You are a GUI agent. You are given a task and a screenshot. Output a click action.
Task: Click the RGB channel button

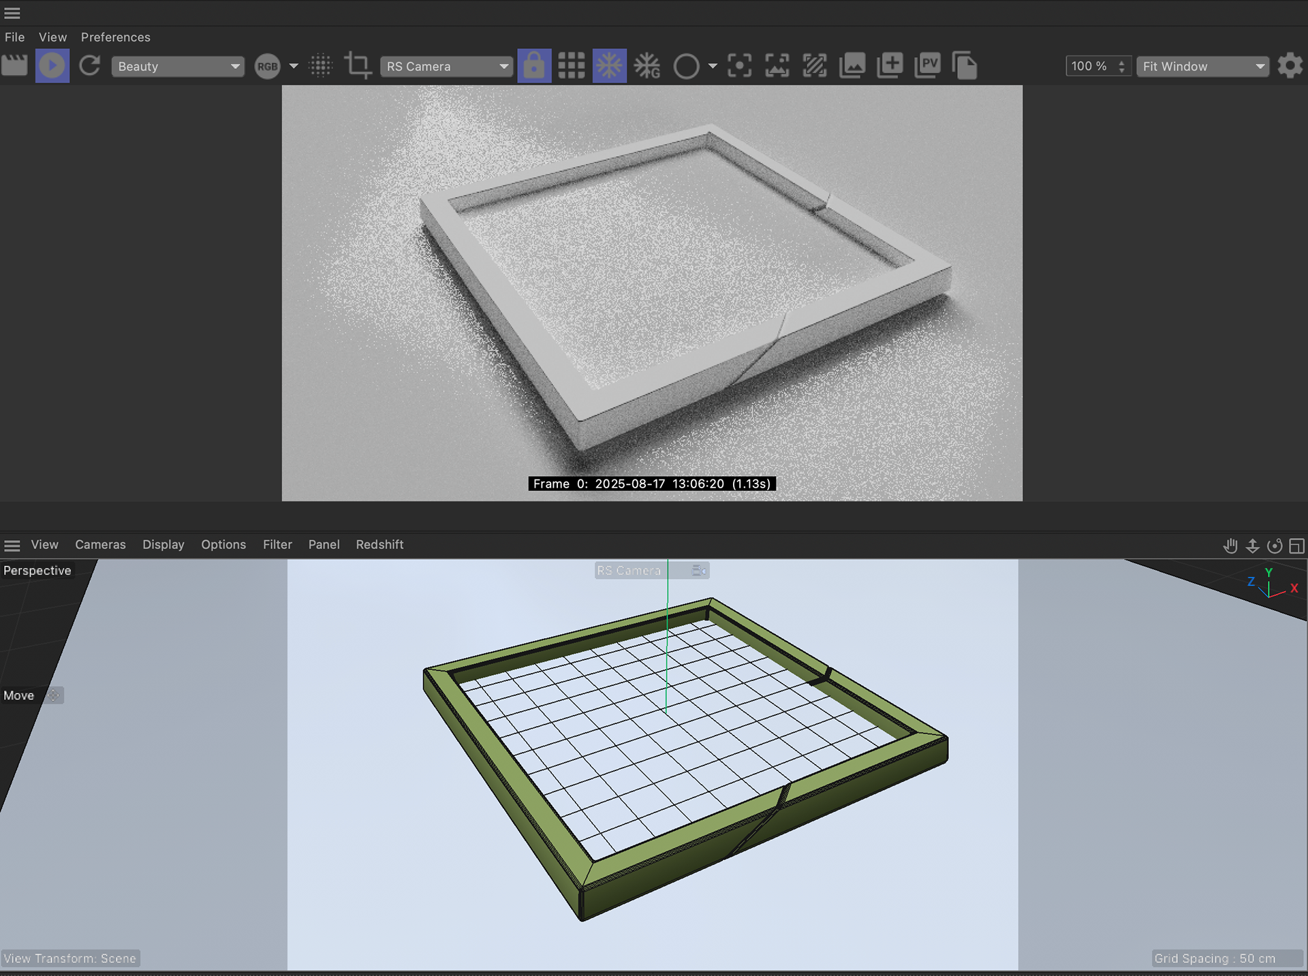pyautogui.click(x=267, y=67)
